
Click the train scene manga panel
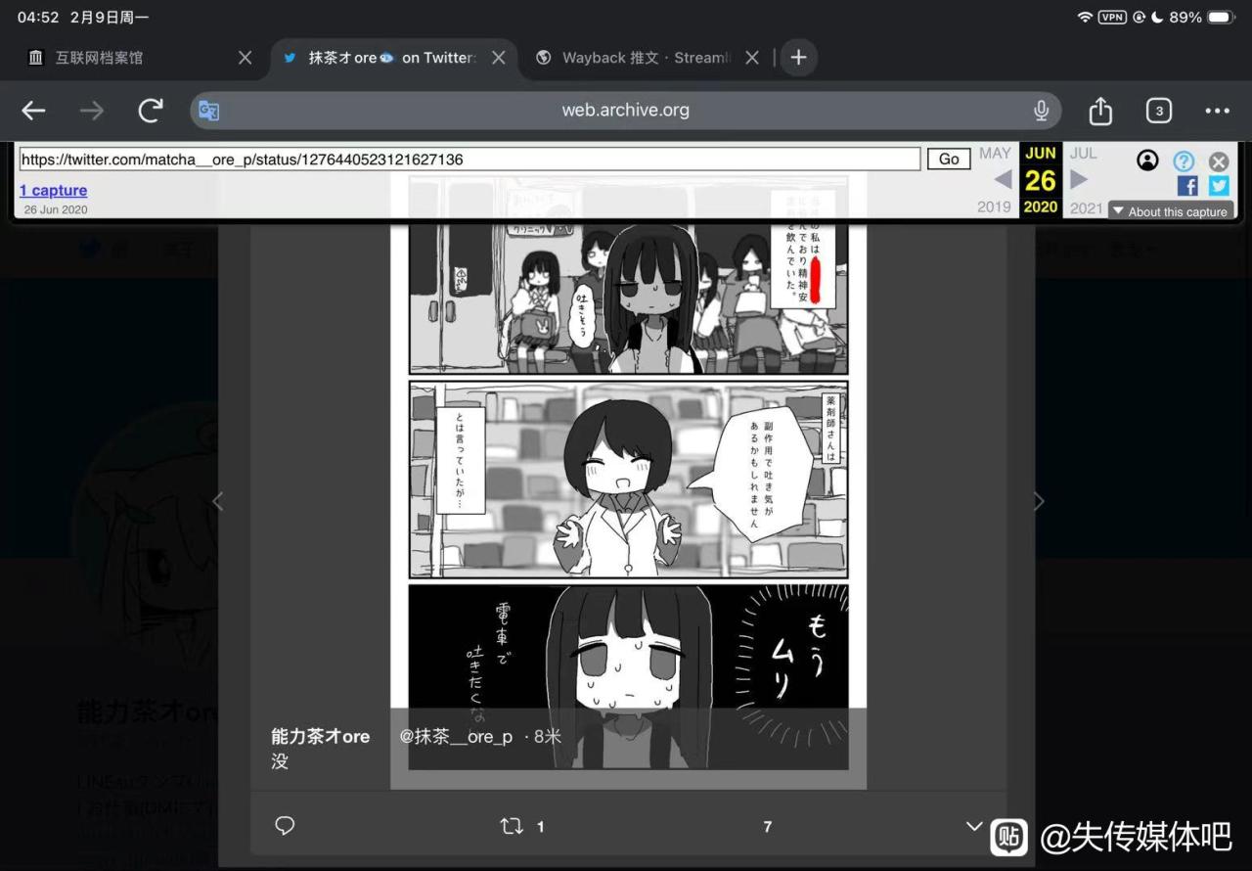[628, 276]
